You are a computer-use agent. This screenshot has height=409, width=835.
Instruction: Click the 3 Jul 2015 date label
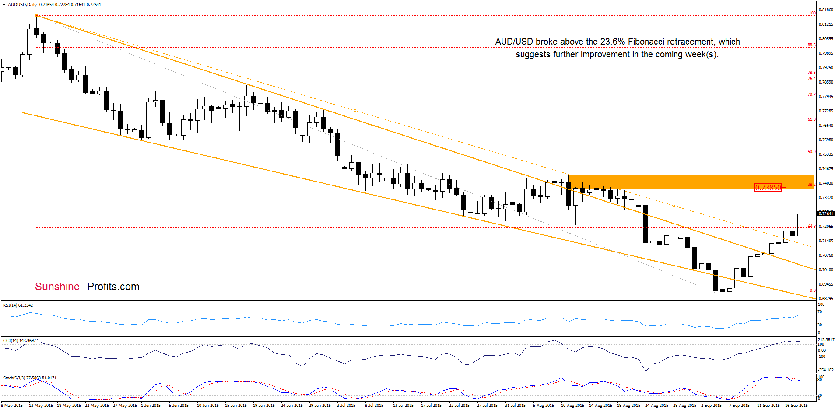click(x=346, y=406)
